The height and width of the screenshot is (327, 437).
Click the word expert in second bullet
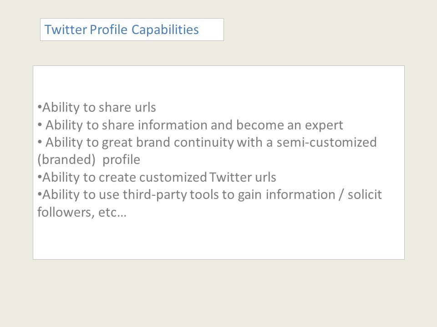(324, 125)
